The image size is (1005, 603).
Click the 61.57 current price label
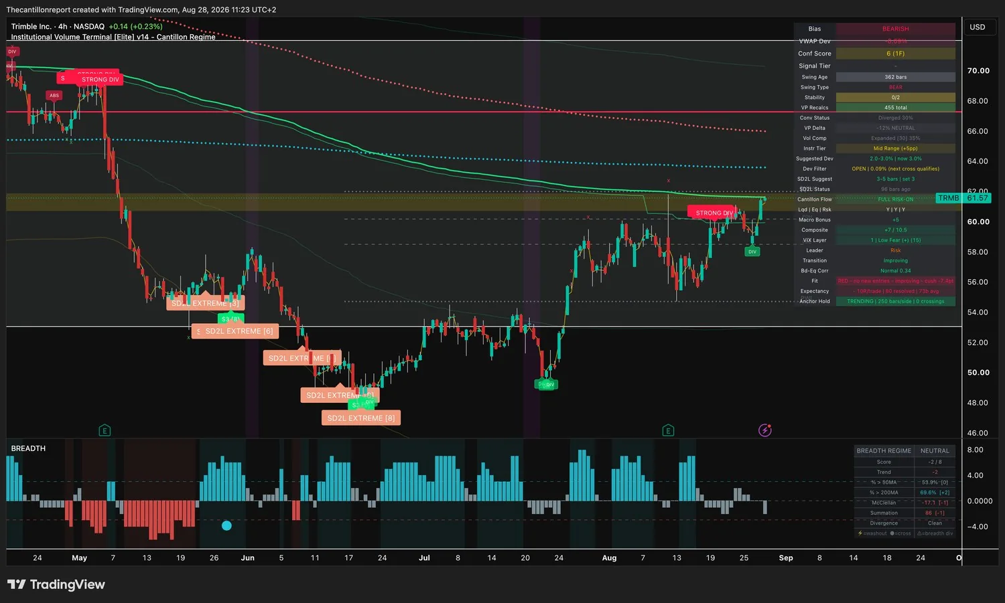point(978,198)
